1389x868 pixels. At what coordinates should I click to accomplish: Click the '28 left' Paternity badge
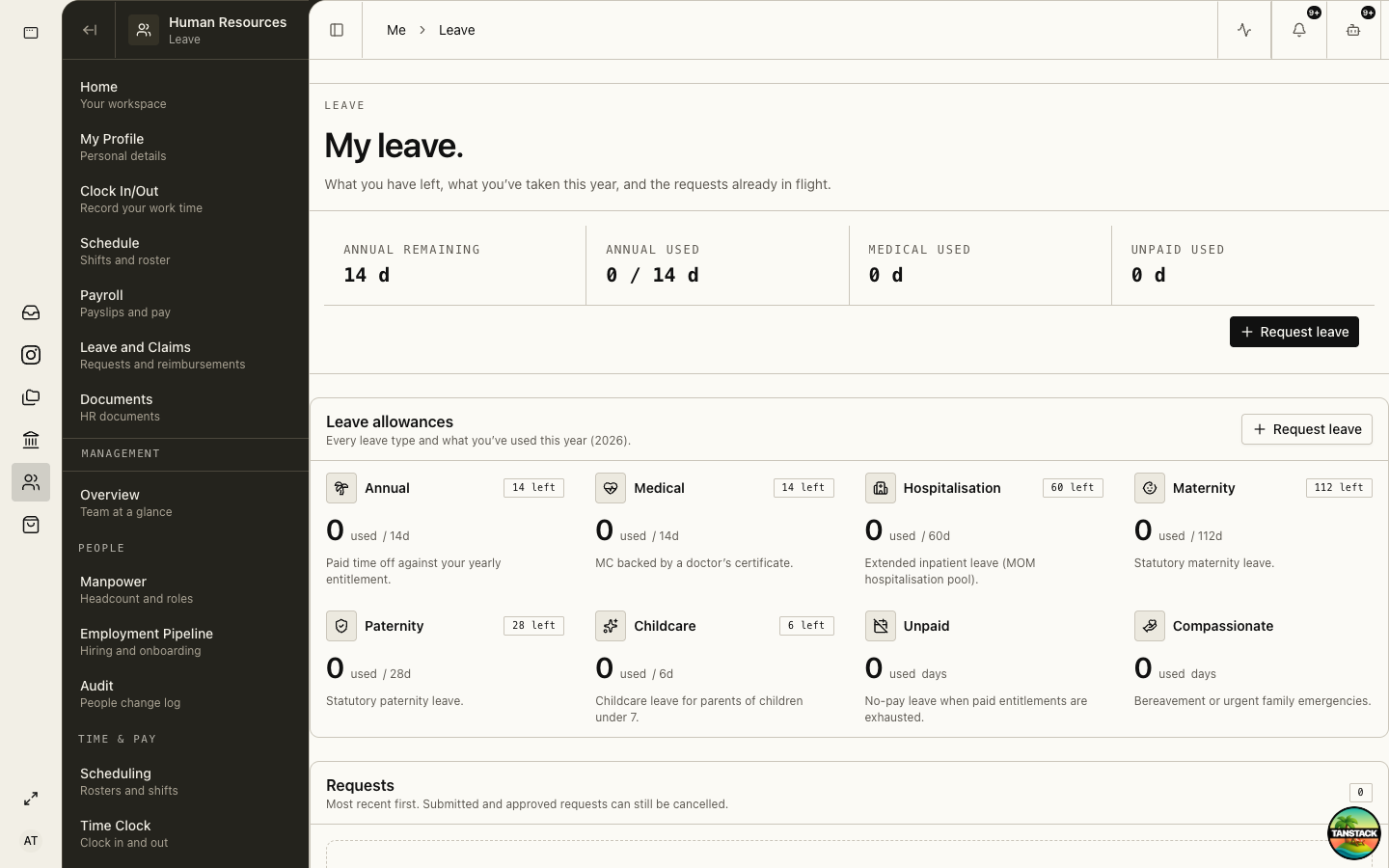pos(533,626)
